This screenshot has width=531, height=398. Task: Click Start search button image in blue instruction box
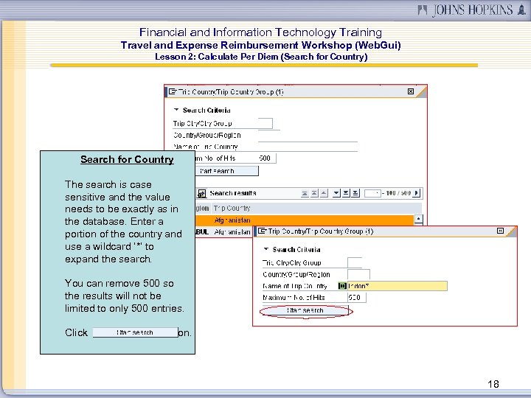tap(135, 332)
